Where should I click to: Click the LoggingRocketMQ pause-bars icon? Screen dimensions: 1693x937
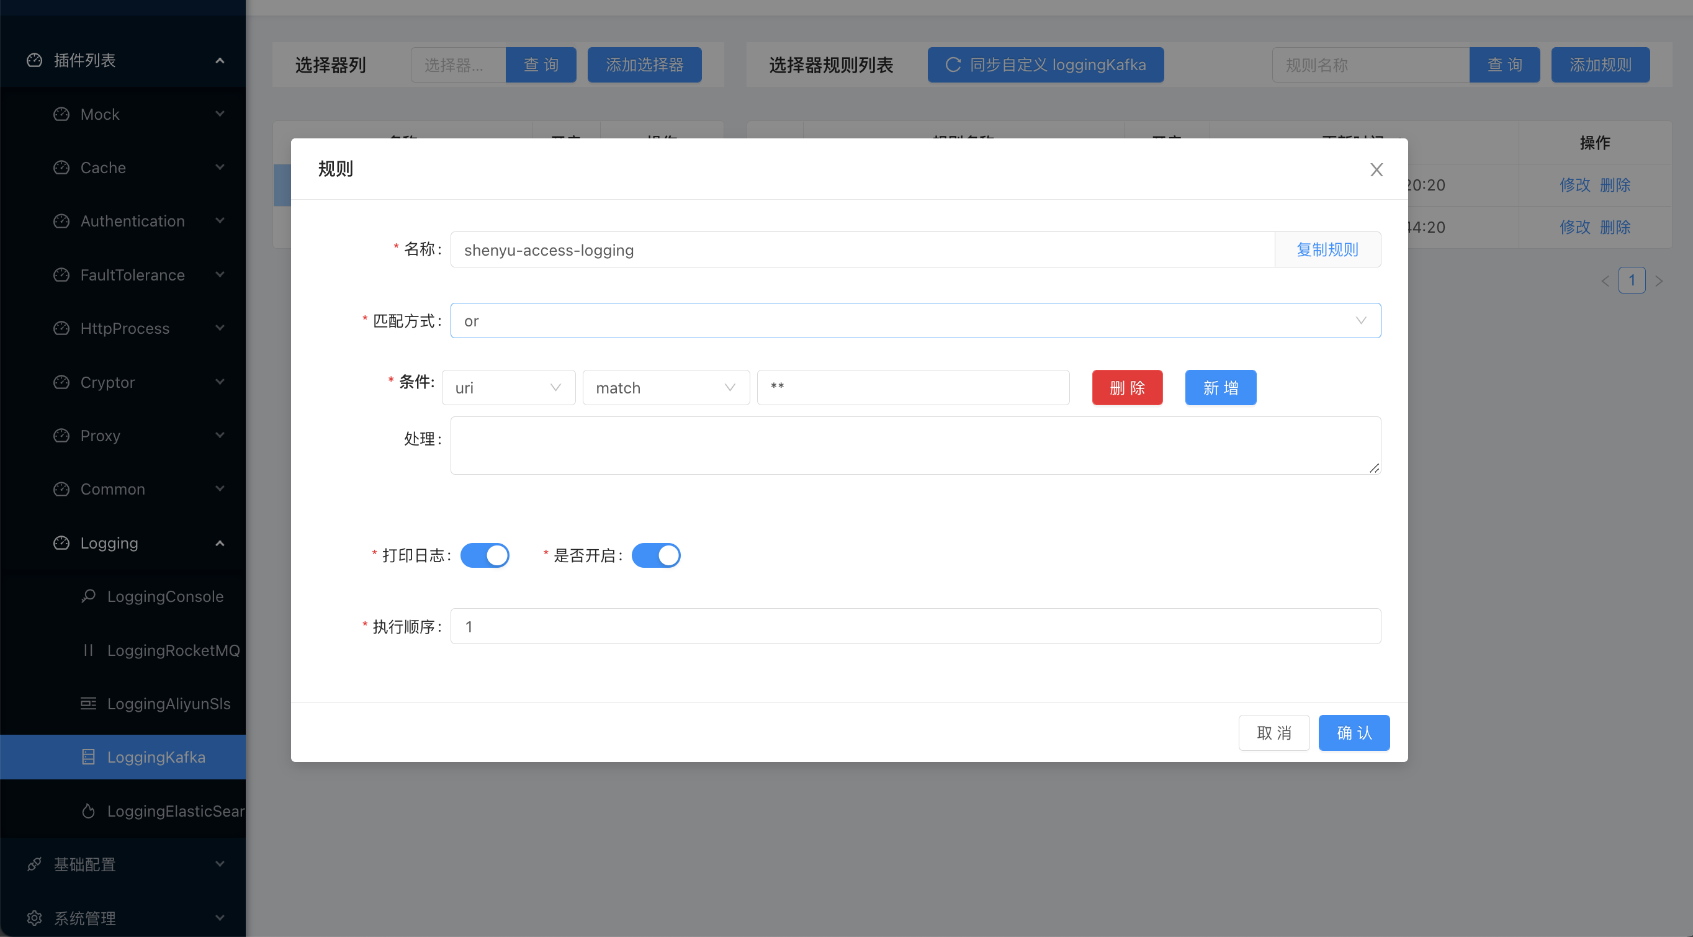coord(88,650)
